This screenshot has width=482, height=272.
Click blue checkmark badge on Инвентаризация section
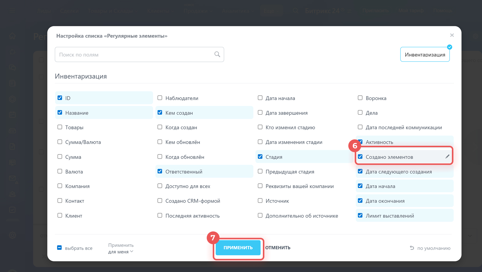(x=449, y=47)
